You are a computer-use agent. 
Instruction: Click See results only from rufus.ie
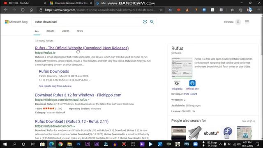(x=55, y=86)
